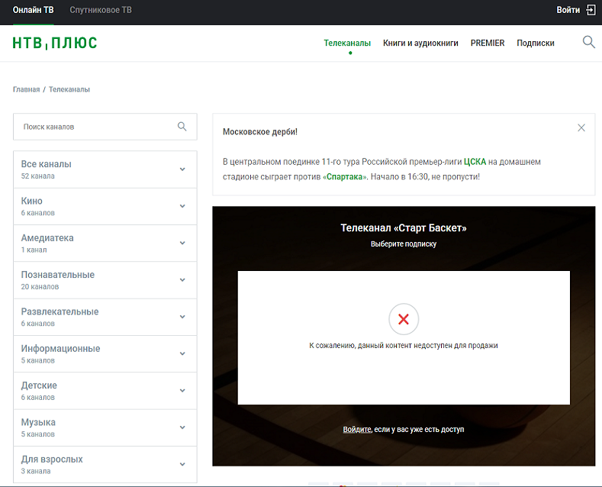This screenshot has width=602, height=487.
Task: Click the unavailable content message text
Action: click(404, 345)
